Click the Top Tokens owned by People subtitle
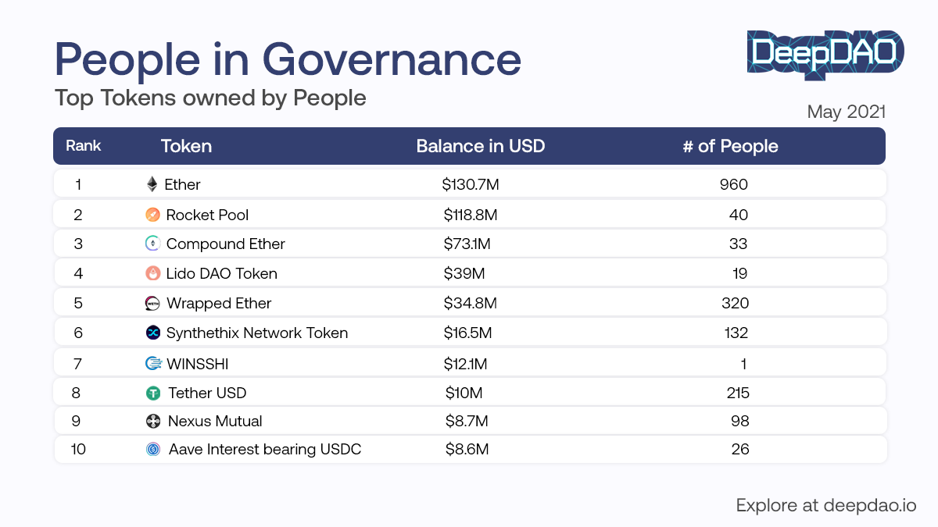Viewport: 938px width, 527px height. [x=210, y=98]
